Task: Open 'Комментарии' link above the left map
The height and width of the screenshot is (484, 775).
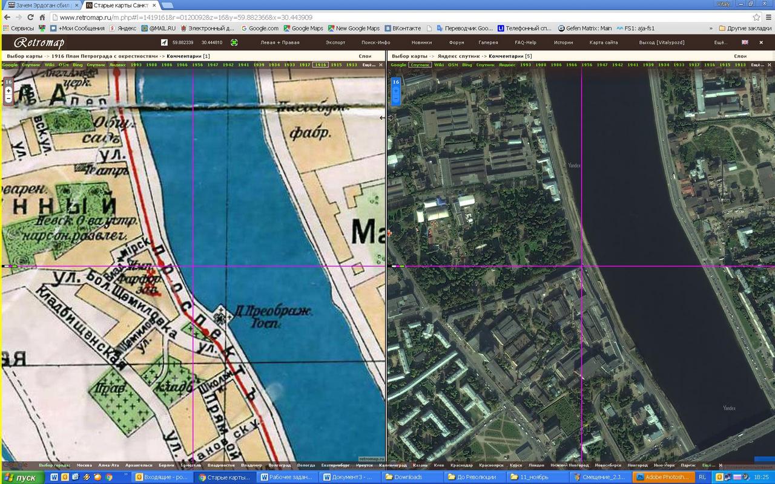Action: point(183,56)
